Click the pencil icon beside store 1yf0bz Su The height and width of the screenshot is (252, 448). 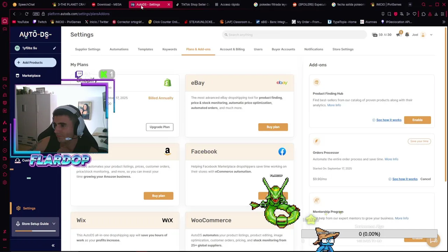[x=54, y=48]
